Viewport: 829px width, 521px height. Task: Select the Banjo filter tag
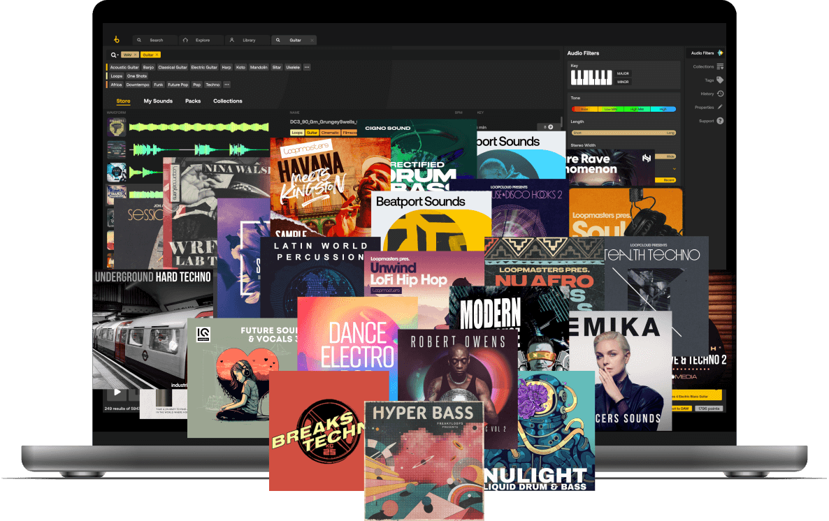click(x=149, y=67)
